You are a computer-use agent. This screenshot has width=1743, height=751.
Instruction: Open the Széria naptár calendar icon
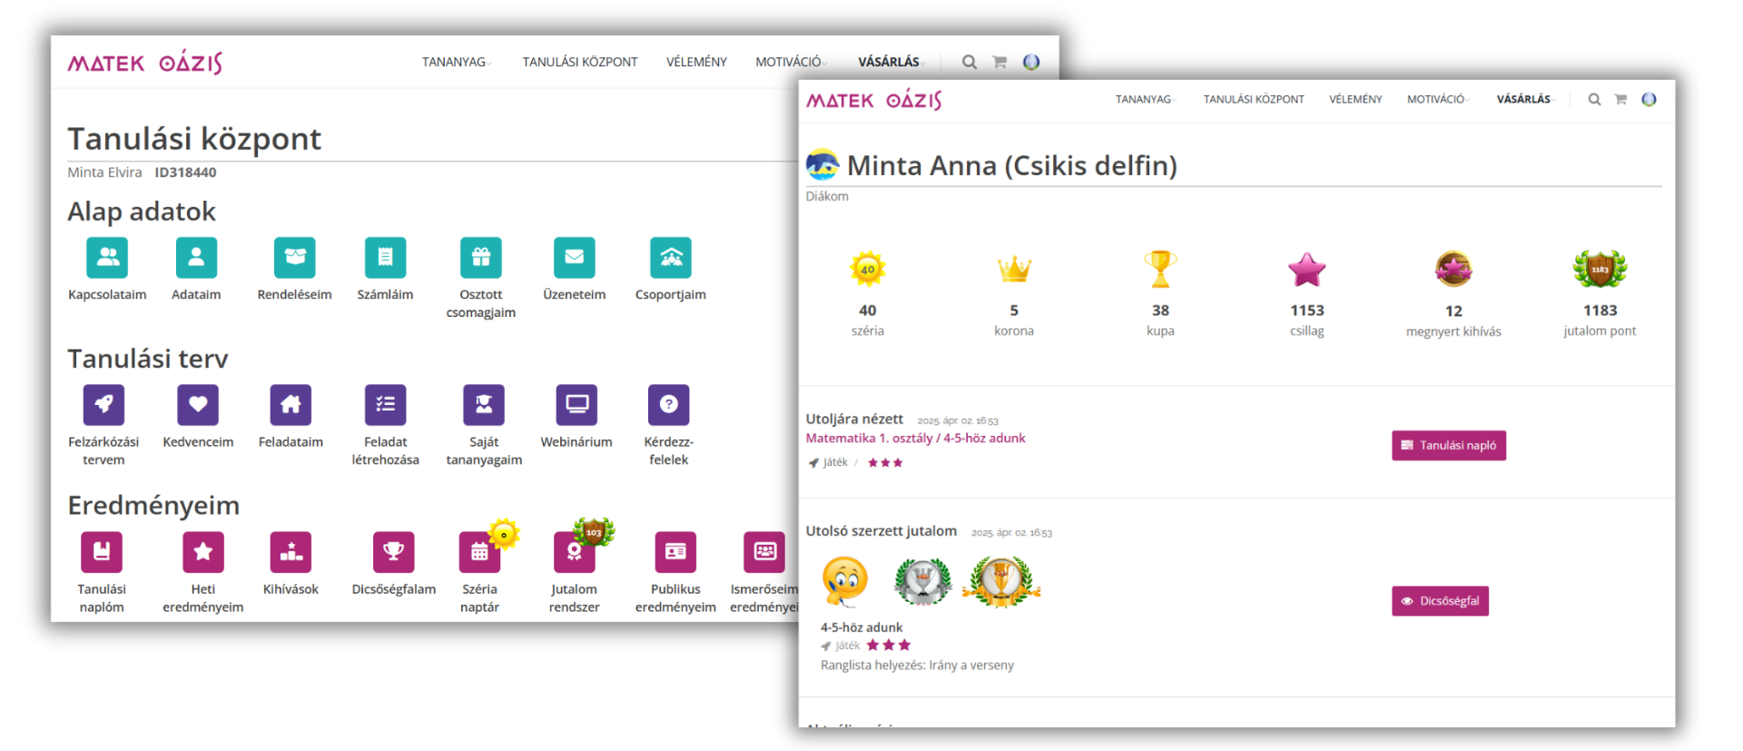point(479,552)
